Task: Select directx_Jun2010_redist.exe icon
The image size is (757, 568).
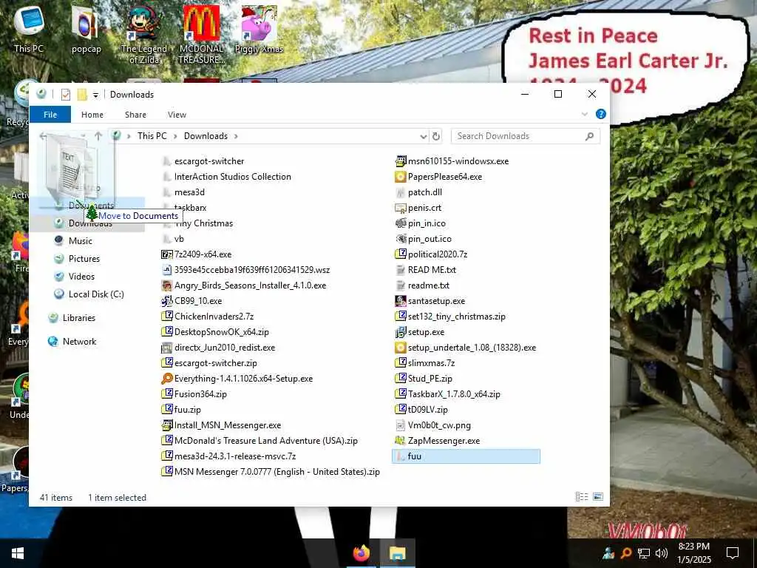Action: click(166, 348)
